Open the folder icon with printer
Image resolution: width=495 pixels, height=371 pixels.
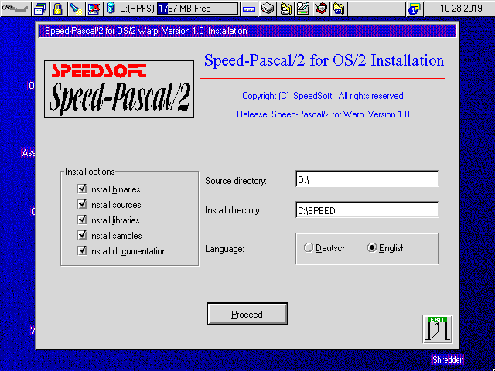pos(285,9)
